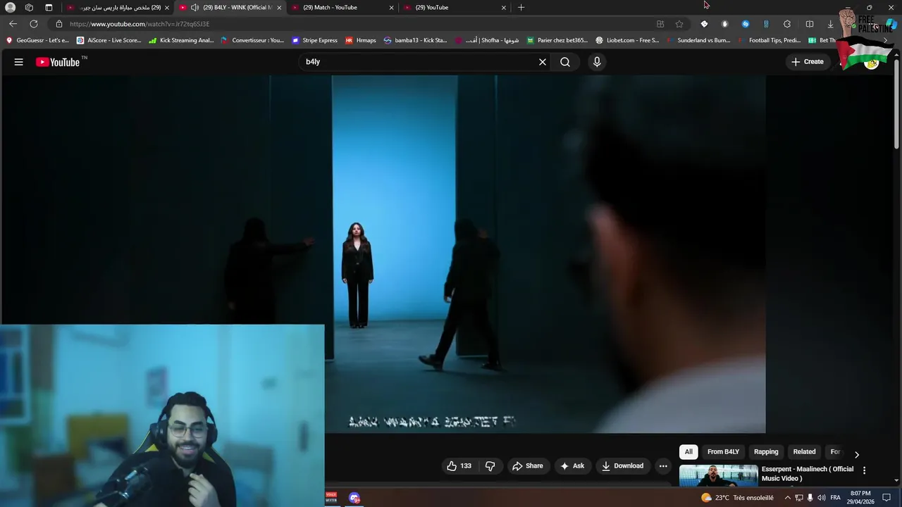The width and height of the screenshot is (902, 507).
Task: Select the Rapping filter chip
Action: coord(766,452)
